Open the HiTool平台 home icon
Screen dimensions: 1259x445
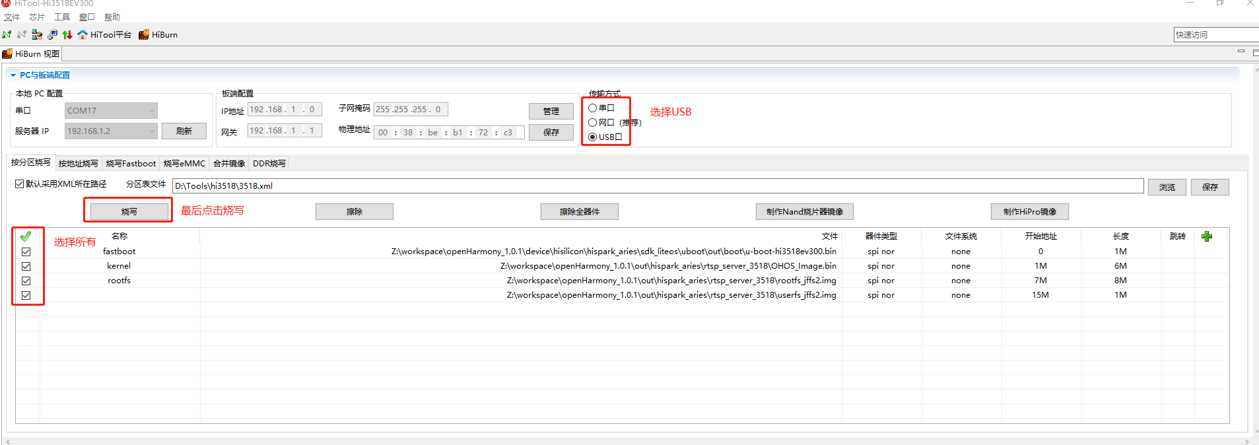104,34
